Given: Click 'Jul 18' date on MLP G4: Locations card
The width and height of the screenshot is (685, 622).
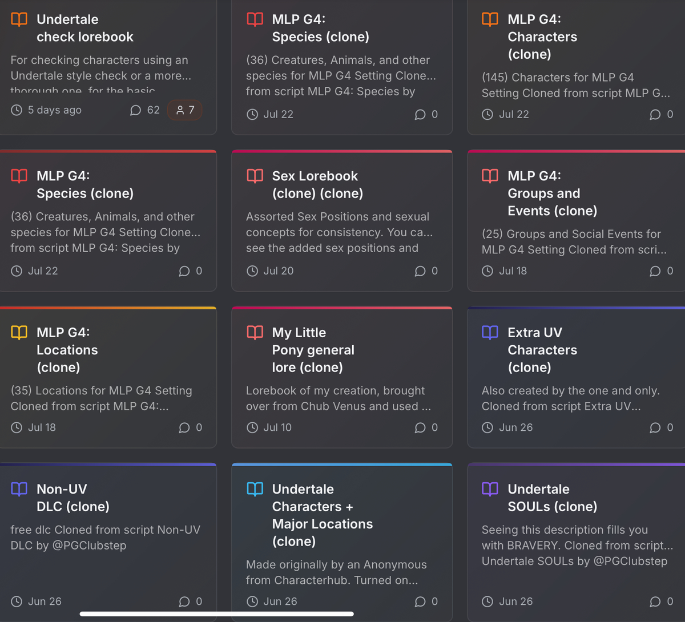Looking at the screenshot, I should [x=42, y=427].
